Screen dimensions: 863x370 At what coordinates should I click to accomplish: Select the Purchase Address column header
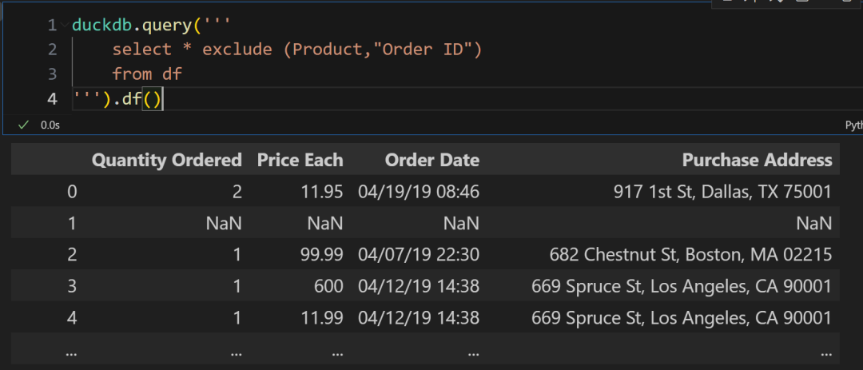click(757, 160)
